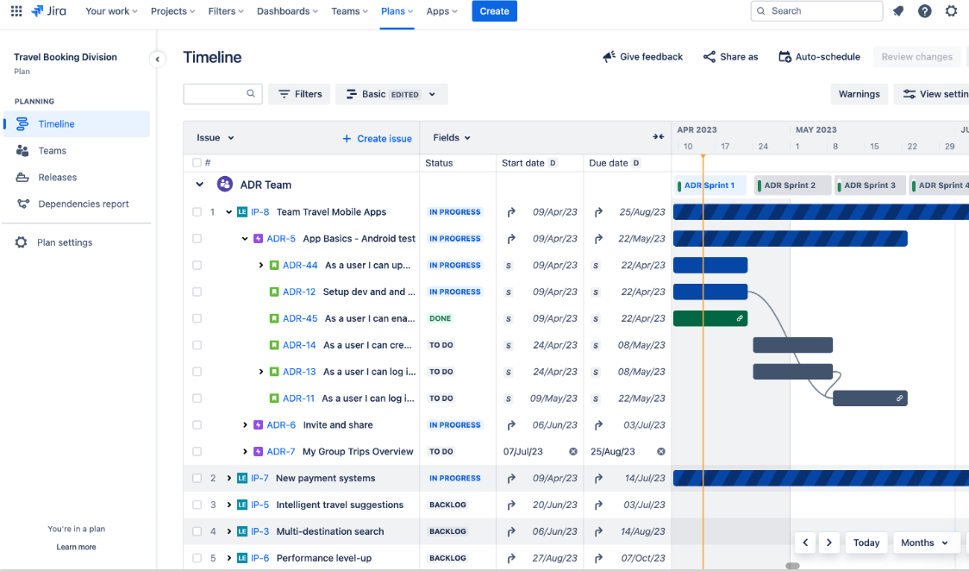
Task: Open the Dashboards menu
Action: tap(287, 11)
